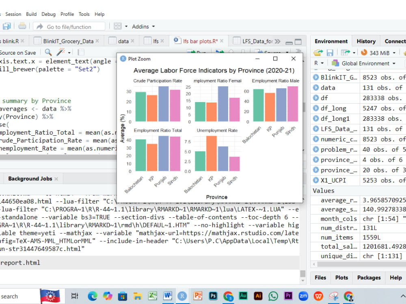Click the code tools magic wand icon
The image size is (406, 304).
[x=60, y=52]
